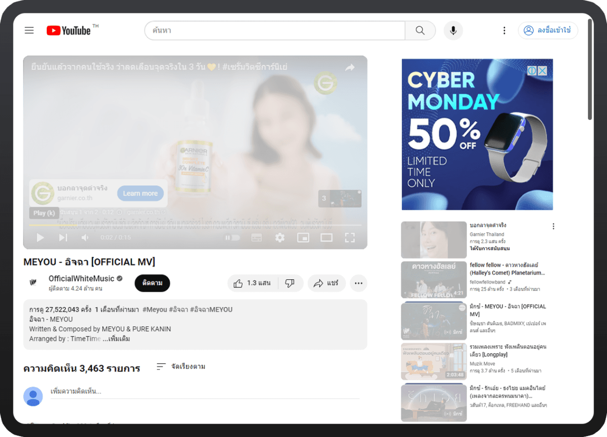Screen dimensions: 607x437
Task: Click Learn more on Garnier ad
Action: [140, 193]
